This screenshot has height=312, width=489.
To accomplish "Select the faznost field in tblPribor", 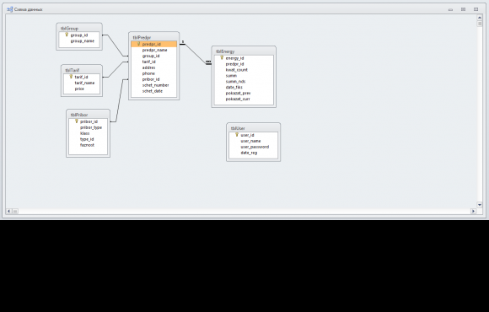I will pos(88,145).
